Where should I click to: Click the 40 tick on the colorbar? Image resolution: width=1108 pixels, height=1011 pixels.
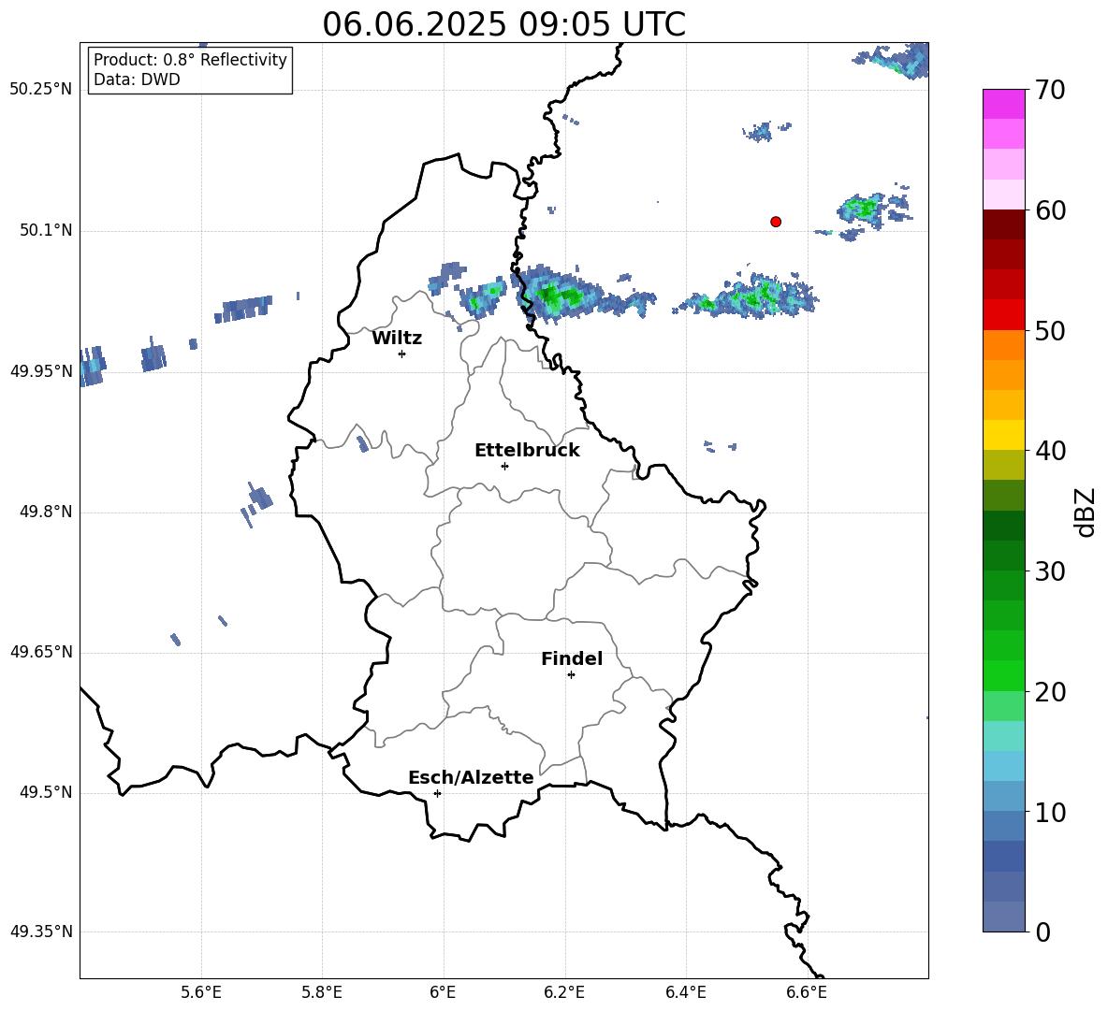coord(1050,451)
